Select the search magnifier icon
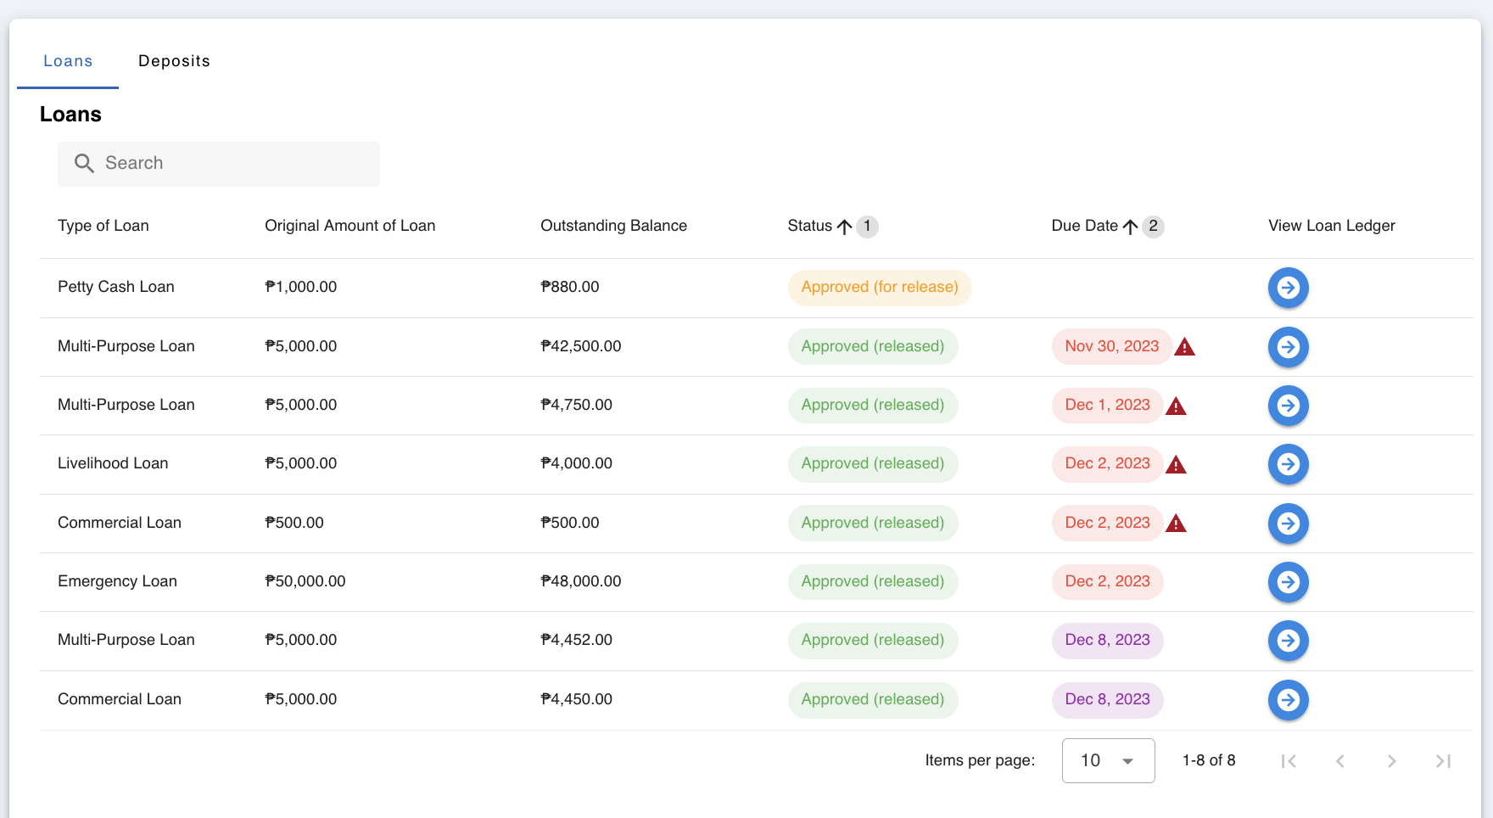This screenshot has width=1493, height=818. tap(84, 163)
